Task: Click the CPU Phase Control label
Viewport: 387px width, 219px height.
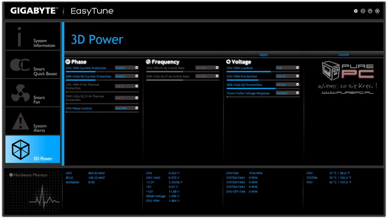Action: pos(79,108)
